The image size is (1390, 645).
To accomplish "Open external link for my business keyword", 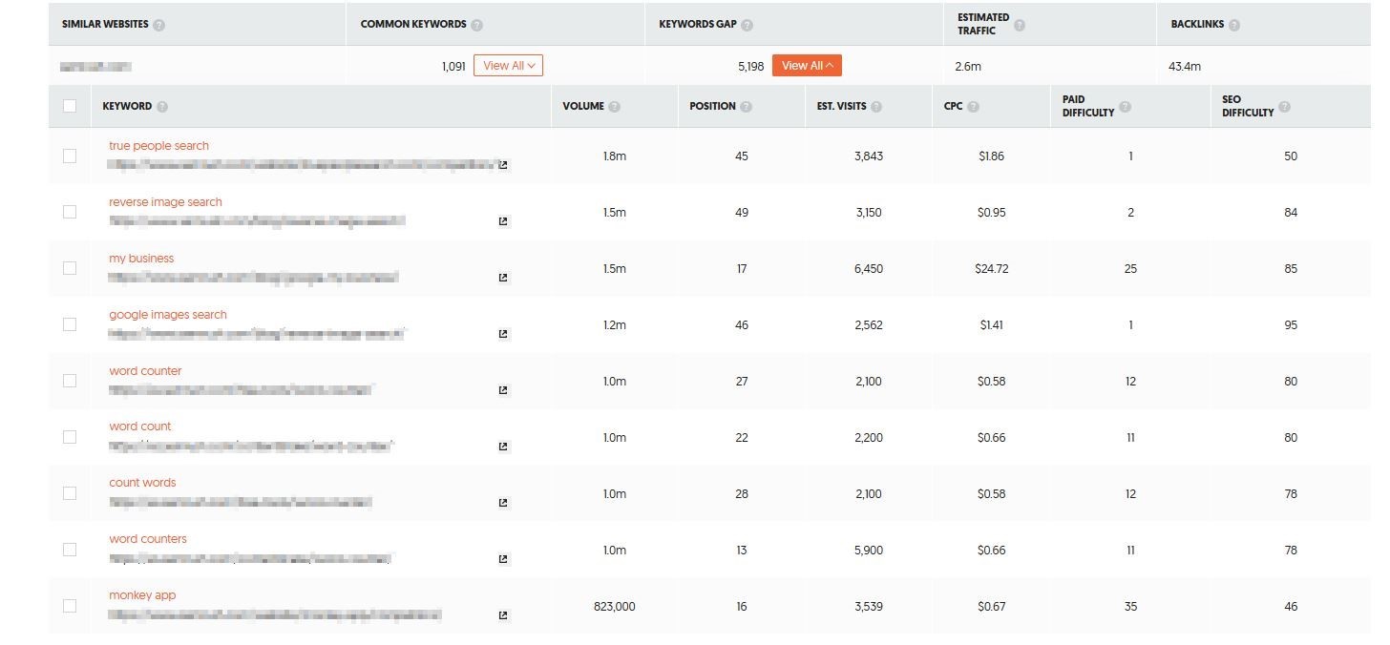I will click(x=503, y=278).
